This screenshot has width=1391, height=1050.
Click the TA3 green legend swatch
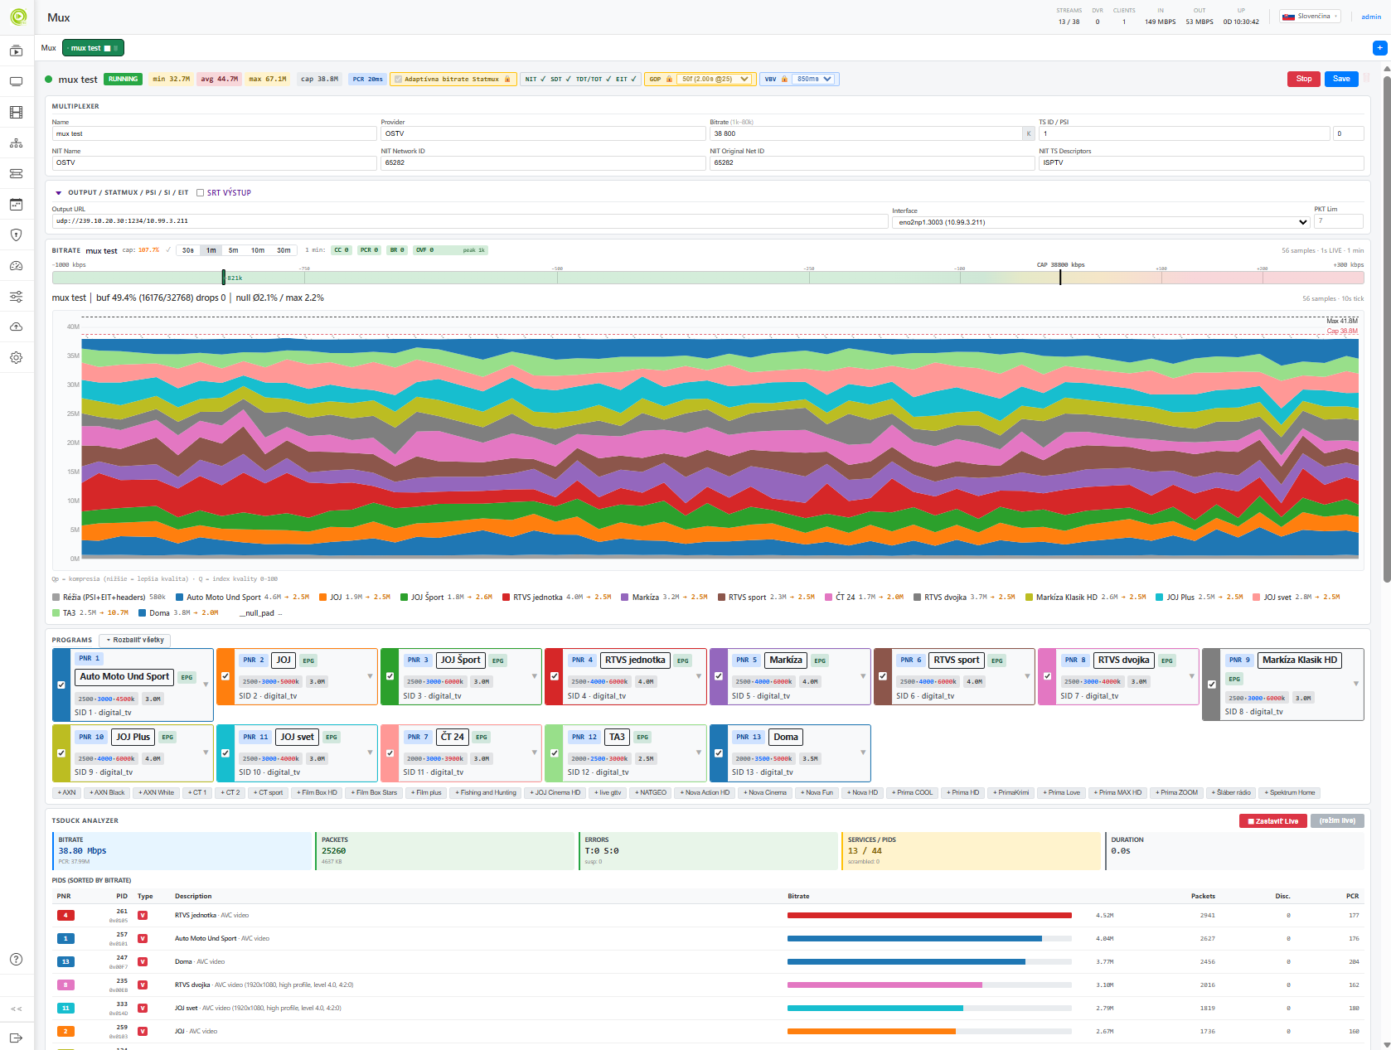[56, 613]
